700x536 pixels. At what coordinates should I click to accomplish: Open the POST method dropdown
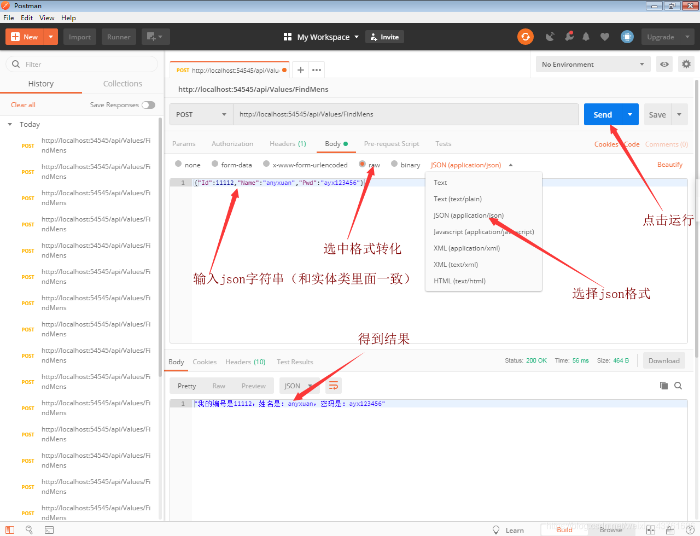[201, 114]
